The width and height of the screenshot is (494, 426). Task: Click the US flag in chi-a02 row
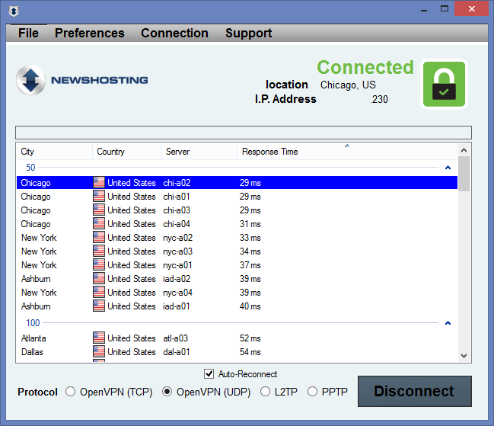point(99,183)
